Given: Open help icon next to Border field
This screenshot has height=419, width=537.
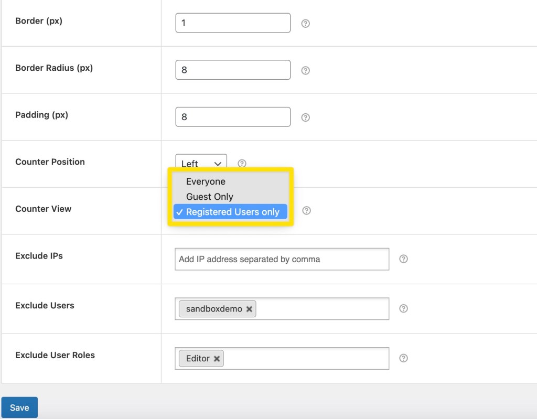Looking at the screenshot, I should click(x=305, y=23).
